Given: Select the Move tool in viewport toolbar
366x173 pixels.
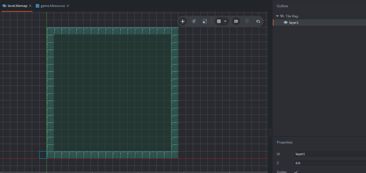Looking at the screenshot, I should click(183, 21).
